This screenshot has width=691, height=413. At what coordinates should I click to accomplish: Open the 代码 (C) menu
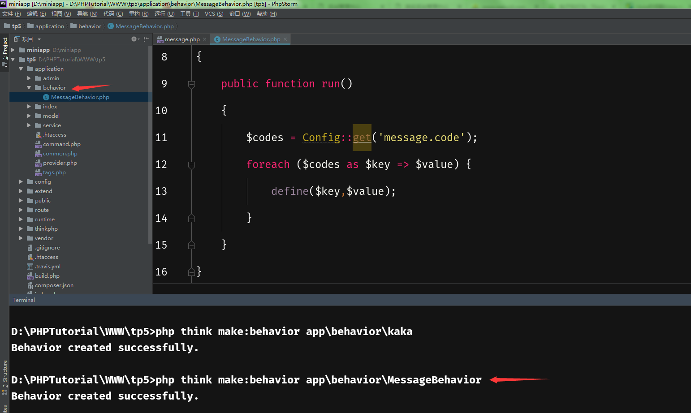pyautogui.click(x=113, y=14)
